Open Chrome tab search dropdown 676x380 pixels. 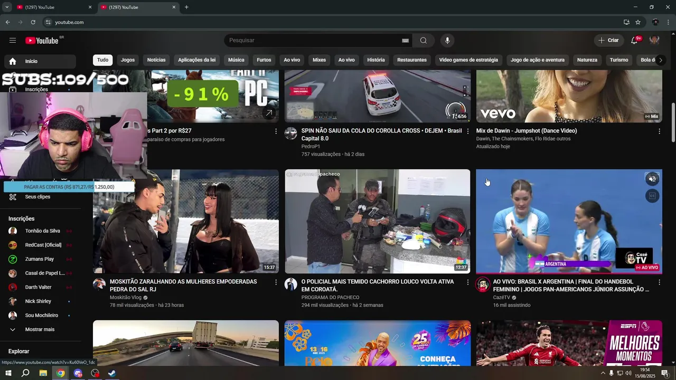coord(6,7)
